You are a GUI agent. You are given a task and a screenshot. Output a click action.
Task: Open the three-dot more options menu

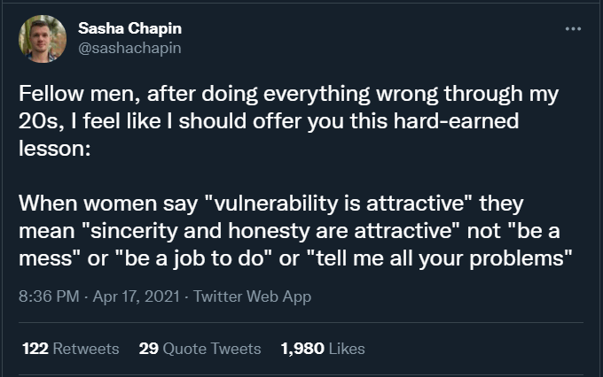[x=573, y=29]
